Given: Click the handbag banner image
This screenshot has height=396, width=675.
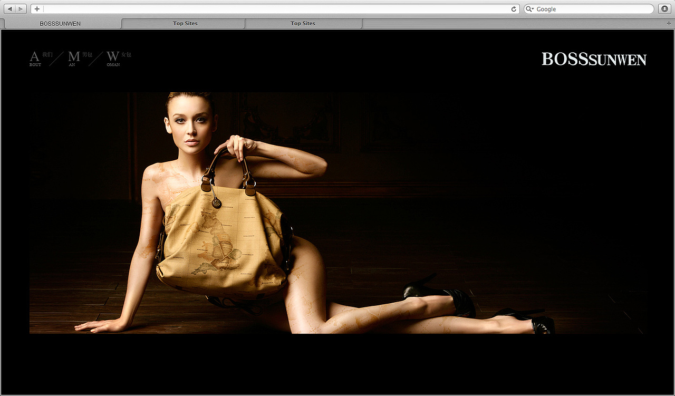Looking at the screenshot, I should point(337,213).
